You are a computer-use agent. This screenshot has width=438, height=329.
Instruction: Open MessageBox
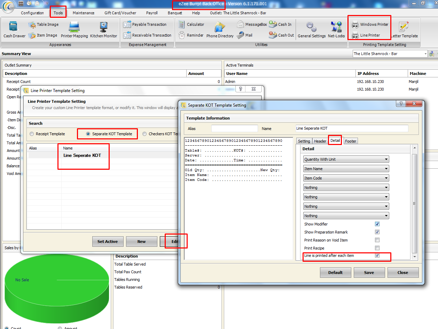coord(252,24)
